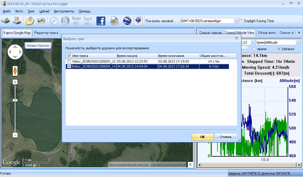Click the photo stack toolbar icon
This screenshot has height=177, width=303.
pyautogui.click(x=41, y=21)
